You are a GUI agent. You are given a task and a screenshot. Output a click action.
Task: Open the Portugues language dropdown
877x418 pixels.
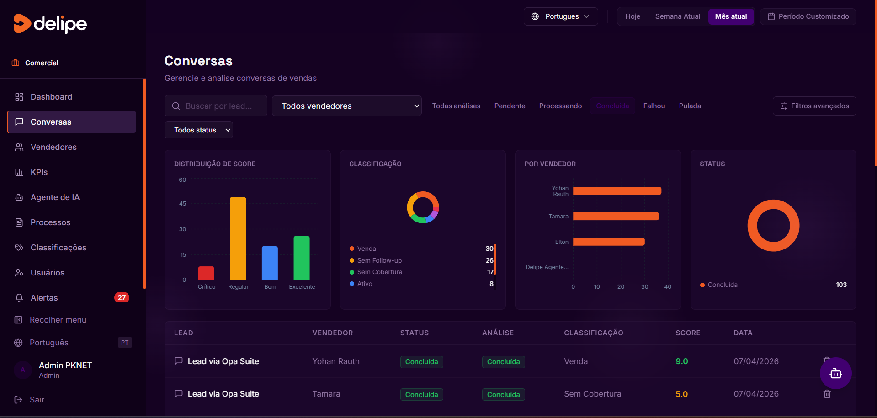point(561,16)
